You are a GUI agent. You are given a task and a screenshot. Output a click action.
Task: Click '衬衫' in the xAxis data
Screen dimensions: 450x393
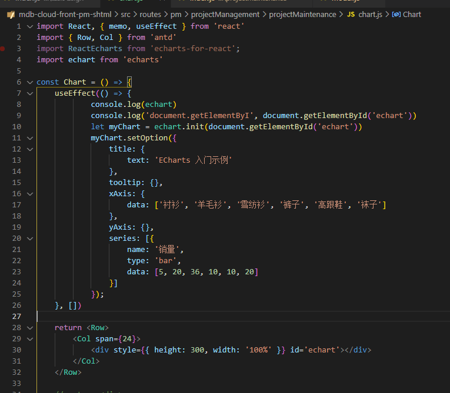(171, 204)
